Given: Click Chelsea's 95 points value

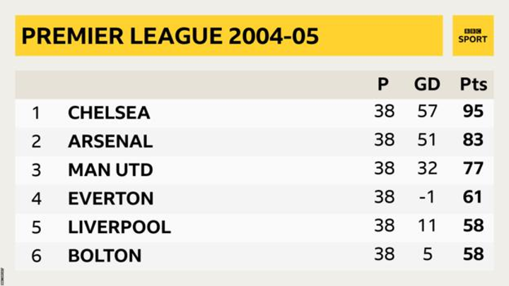Looking at the screenshot, I should [473, 113].
